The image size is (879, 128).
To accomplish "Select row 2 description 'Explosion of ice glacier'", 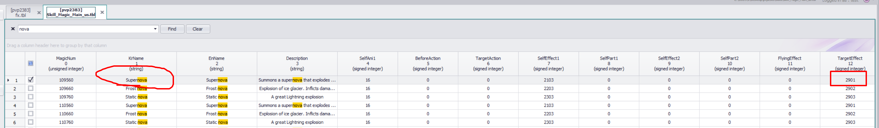I will point(297,89).
